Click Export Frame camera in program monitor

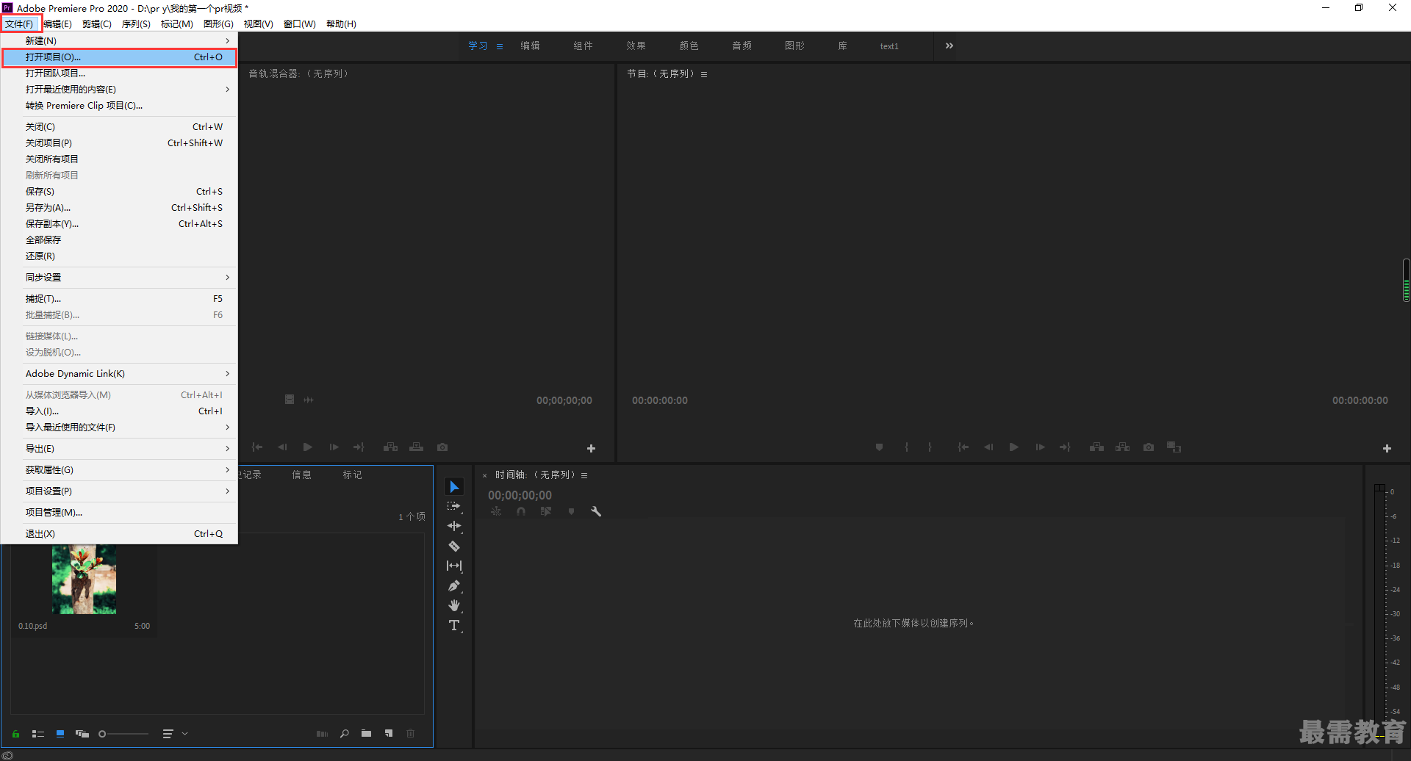point(1149,447)
